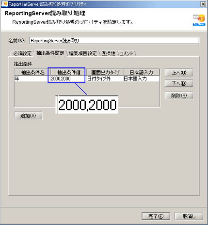The height and width of the screenshot is (225, 208).
Task: Switch to the 必須設定 tab
Action: pos(22,53)
